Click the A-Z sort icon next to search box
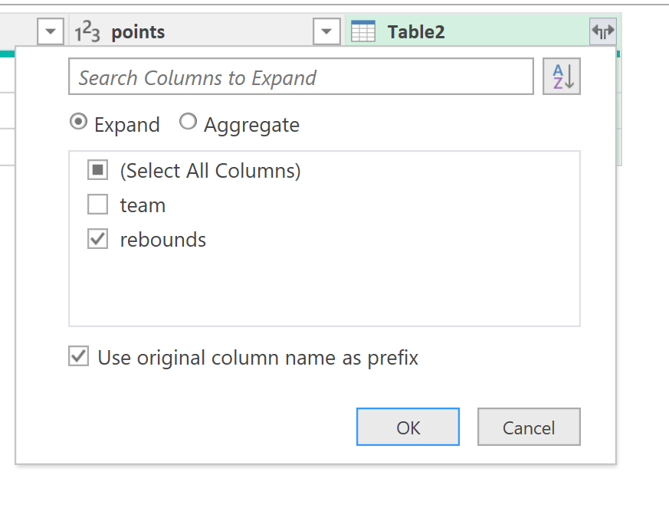The image size is (669, 524). 562,76
